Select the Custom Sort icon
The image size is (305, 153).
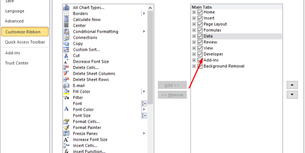coord(66,50)
